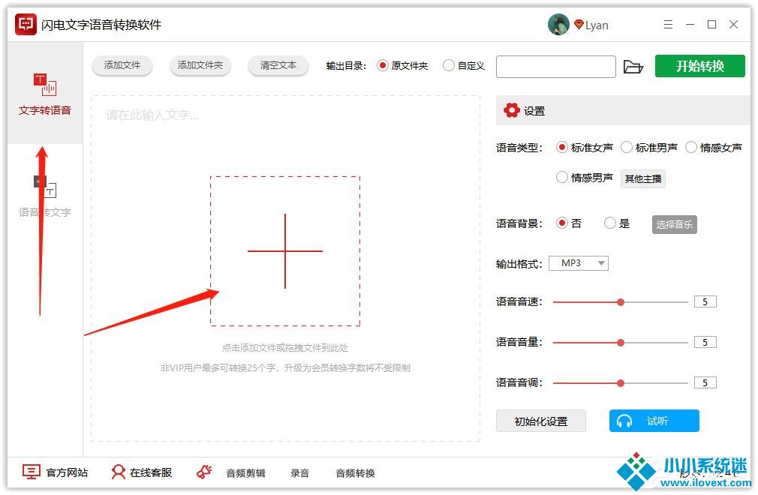Click the 点击添加文件或拖拽文件到此处 hint text
Viewport: 758px width, 495px height.
click(284, 348)
